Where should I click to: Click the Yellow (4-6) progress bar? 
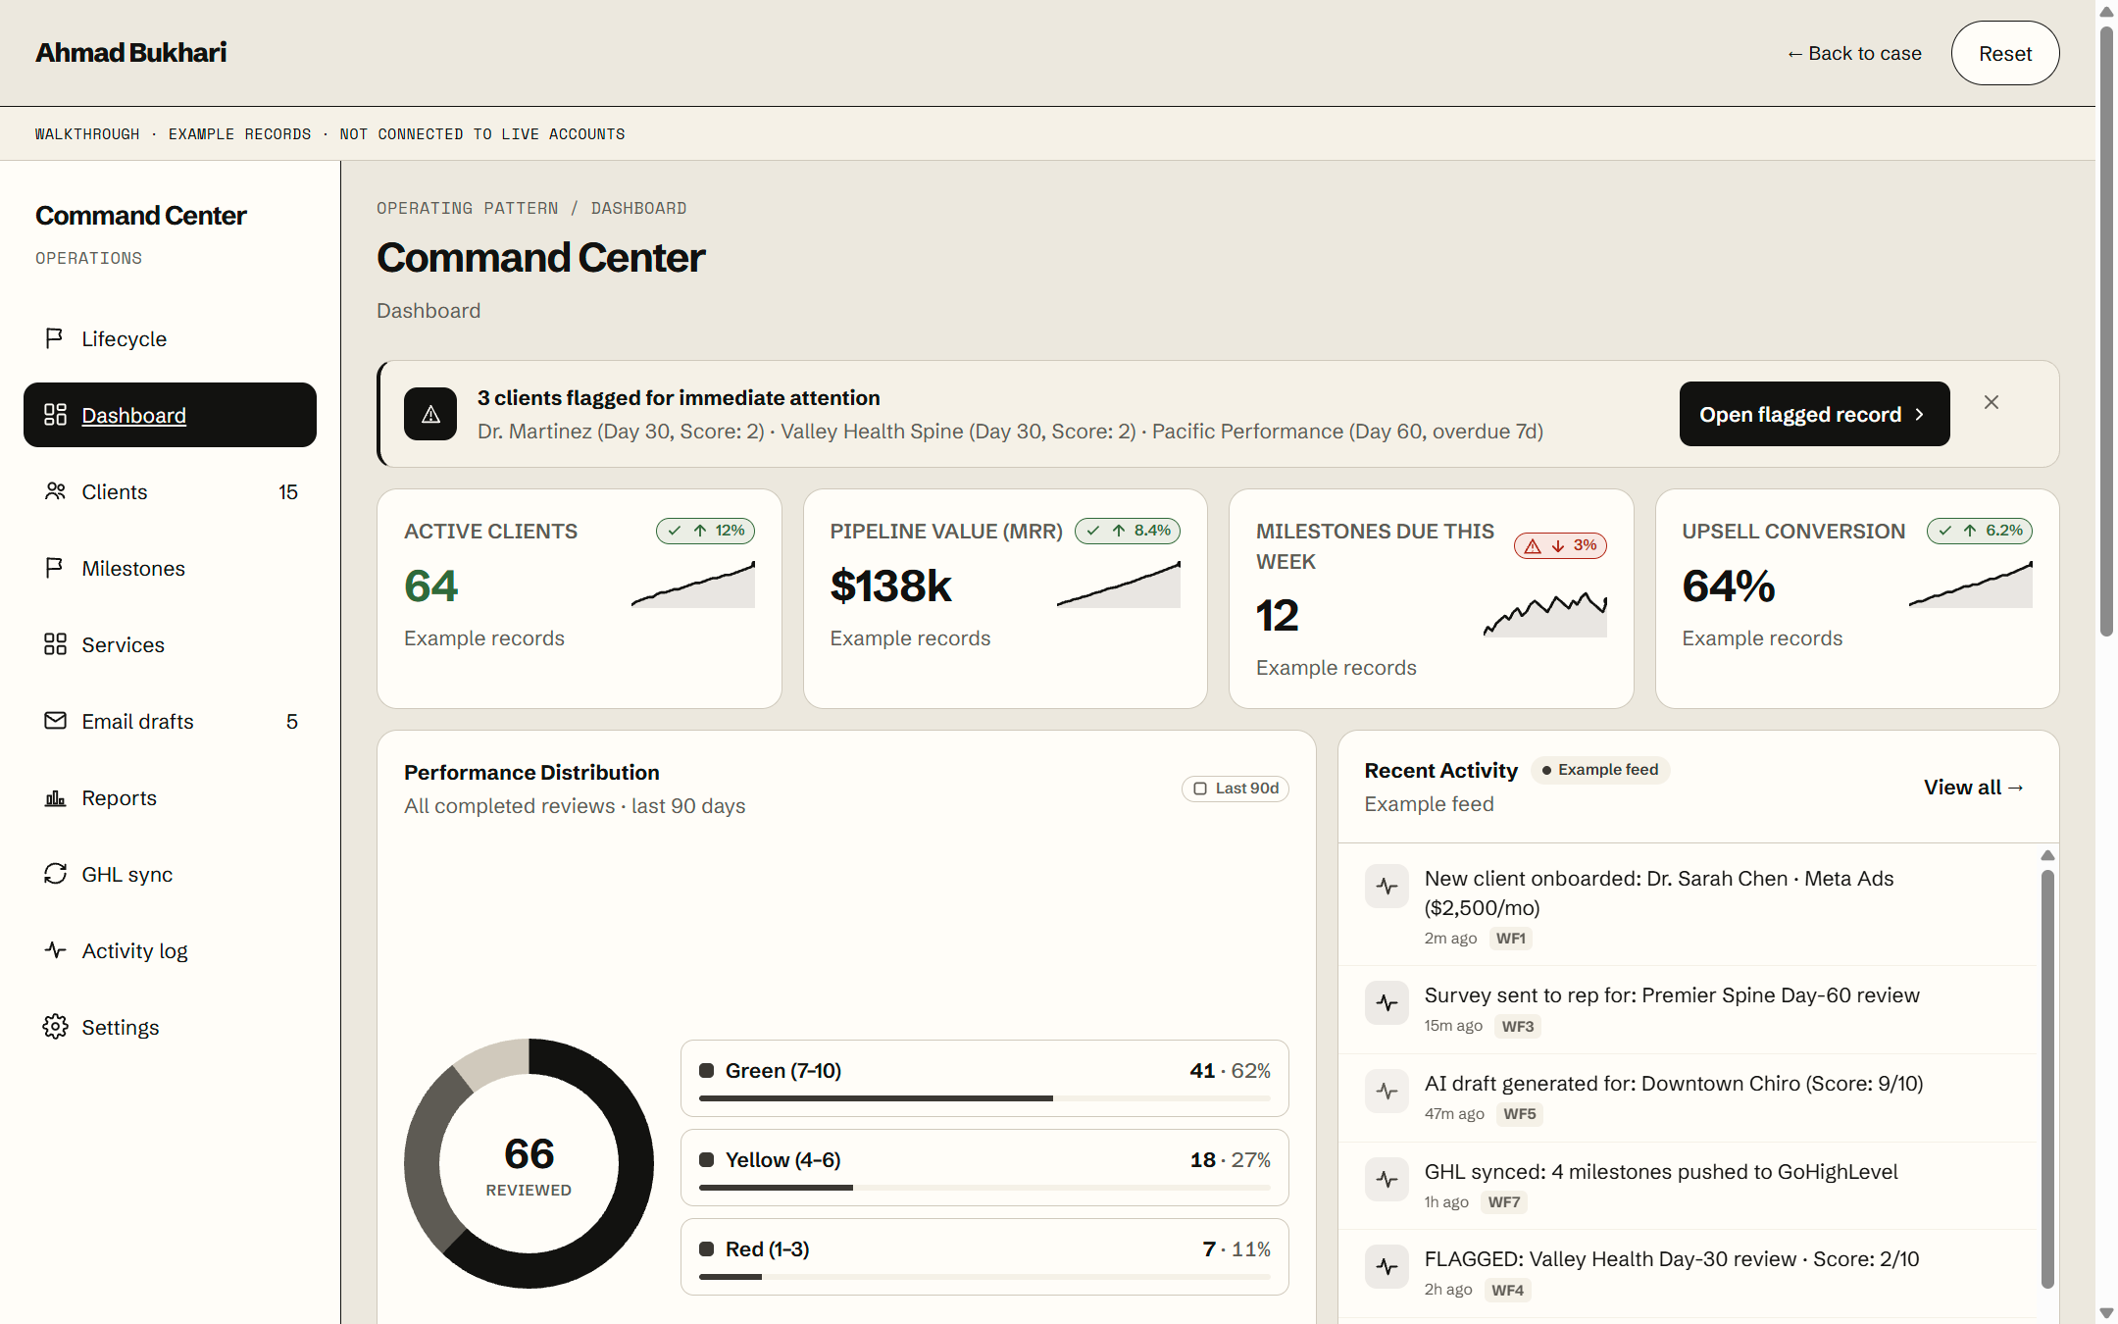pyautogui.click(x=984, y=1188)
